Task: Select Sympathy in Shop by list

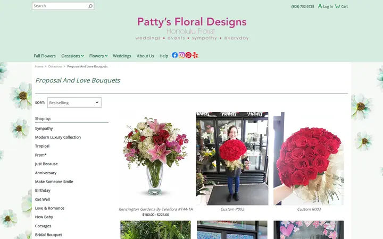Action: coord(44,129)
